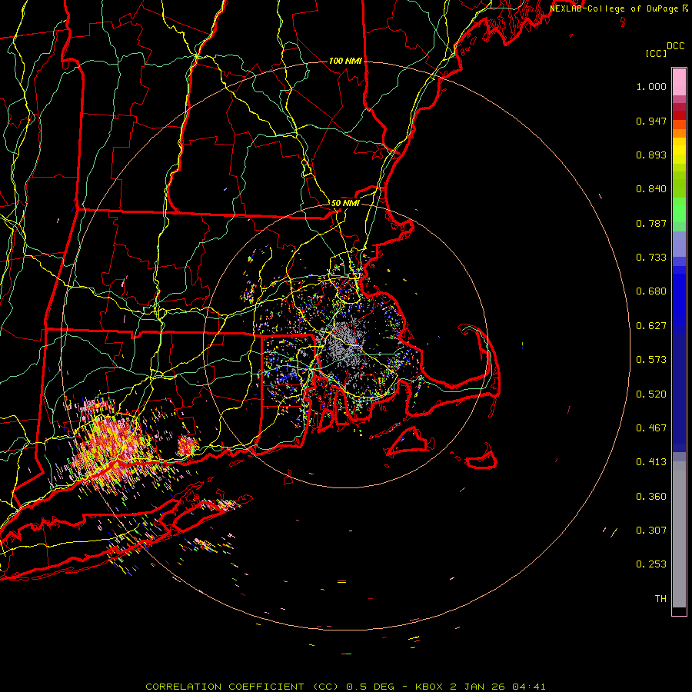Click the 0.787 legend value
Image resolution: width=692 pixels, height=692 pixels.
651,223
